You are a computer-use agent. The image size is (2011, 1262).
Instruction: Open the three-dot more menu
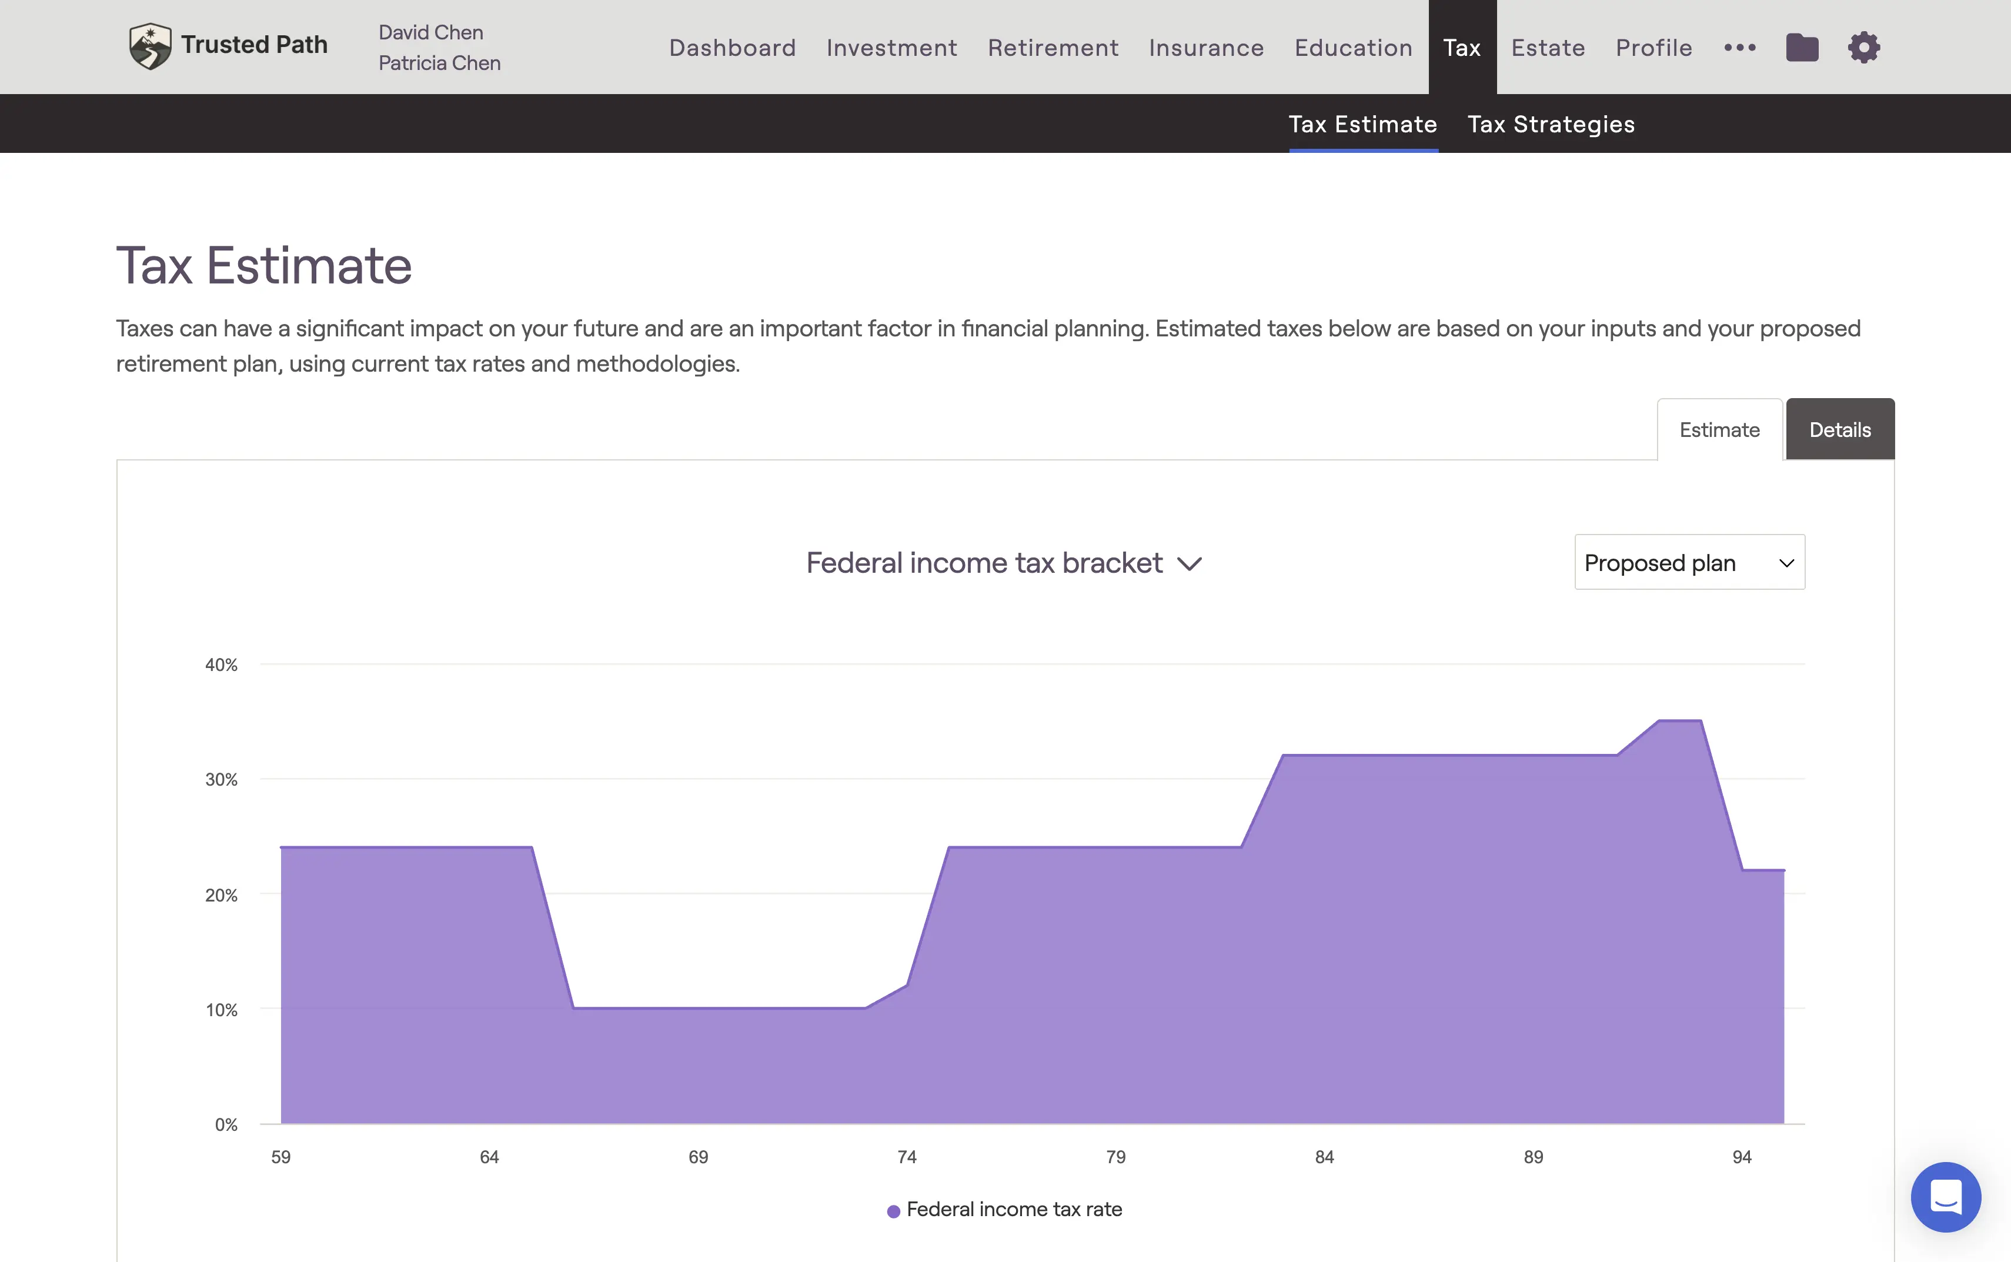point(1740,48)
